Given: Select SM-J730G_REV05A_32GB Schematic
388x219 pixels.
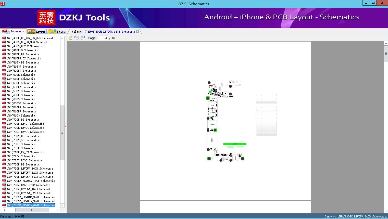Looking at the screenshot, I should 30,193.
